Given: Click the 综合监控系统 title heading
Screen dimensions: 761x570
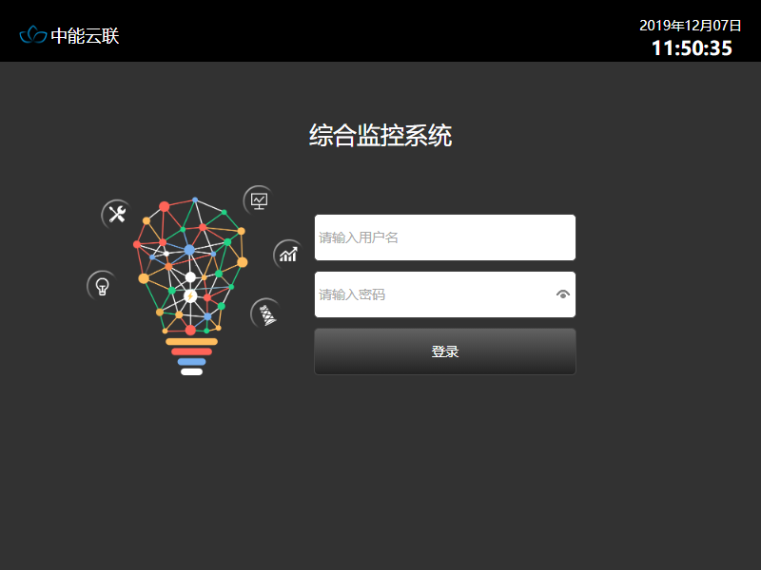Looking at the screenshot, I should 380,135.
